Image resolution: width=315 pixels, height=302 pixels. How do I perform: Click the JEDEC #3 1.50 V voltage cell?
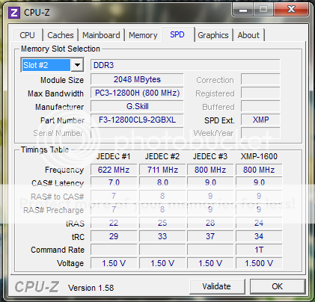(210, 263)
